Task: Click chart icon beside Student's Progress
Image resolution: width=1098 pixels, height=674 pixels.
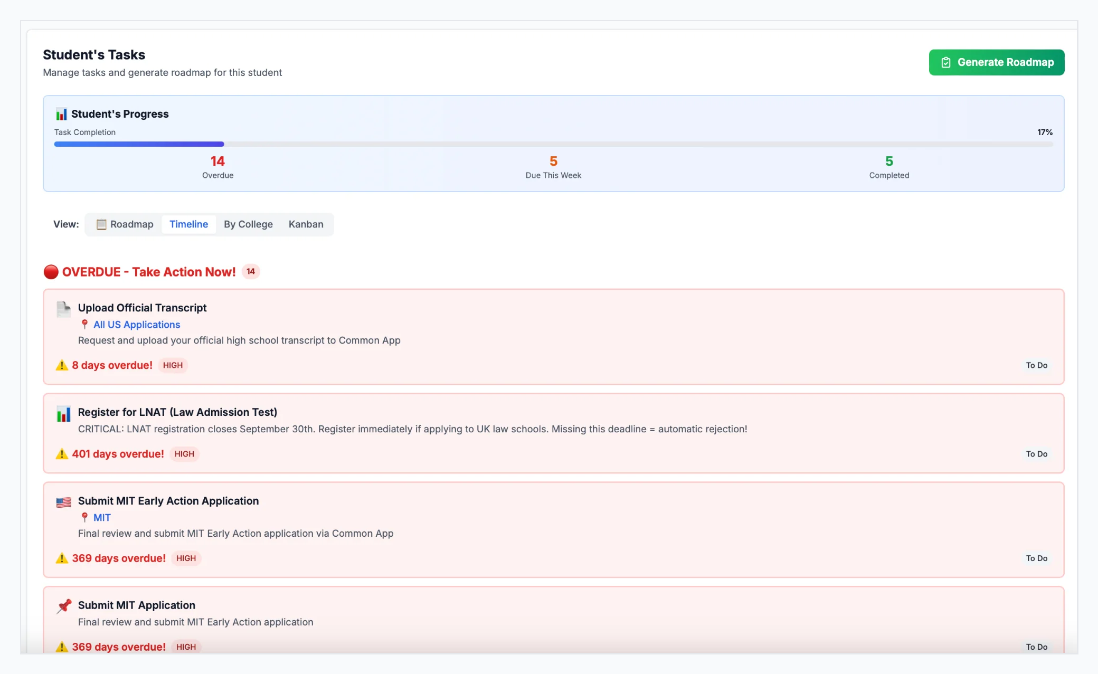Action: tap(61, 114)
